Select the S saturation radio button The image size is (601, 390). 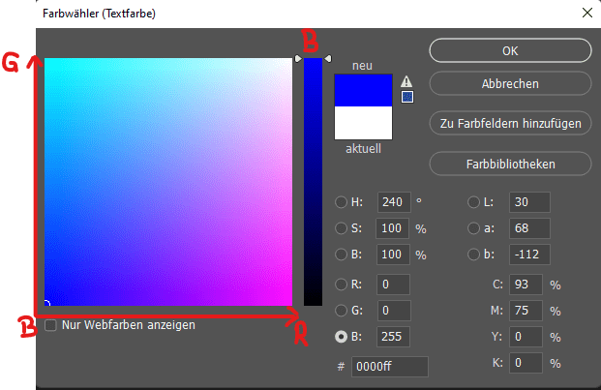[341, 228]
